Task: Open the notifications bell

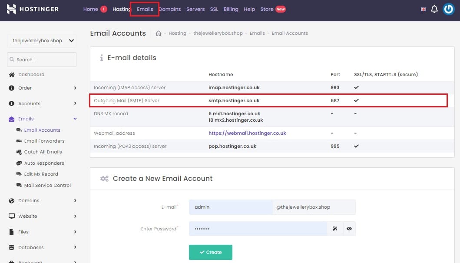Action: 434,9
